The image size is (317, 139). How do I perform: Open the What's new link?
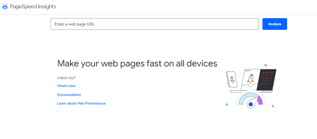point(66,86)
